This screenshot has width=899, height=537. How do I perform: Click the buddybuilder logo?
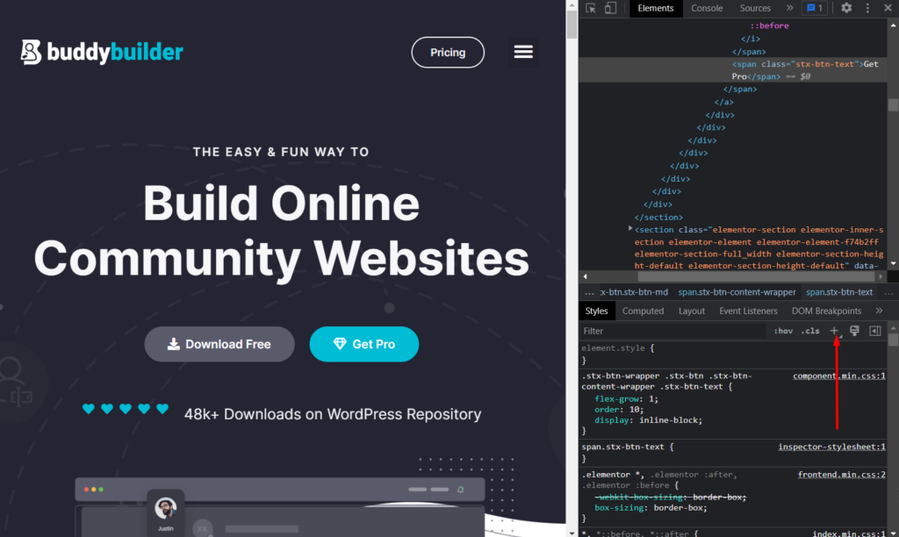coord(102,52)
